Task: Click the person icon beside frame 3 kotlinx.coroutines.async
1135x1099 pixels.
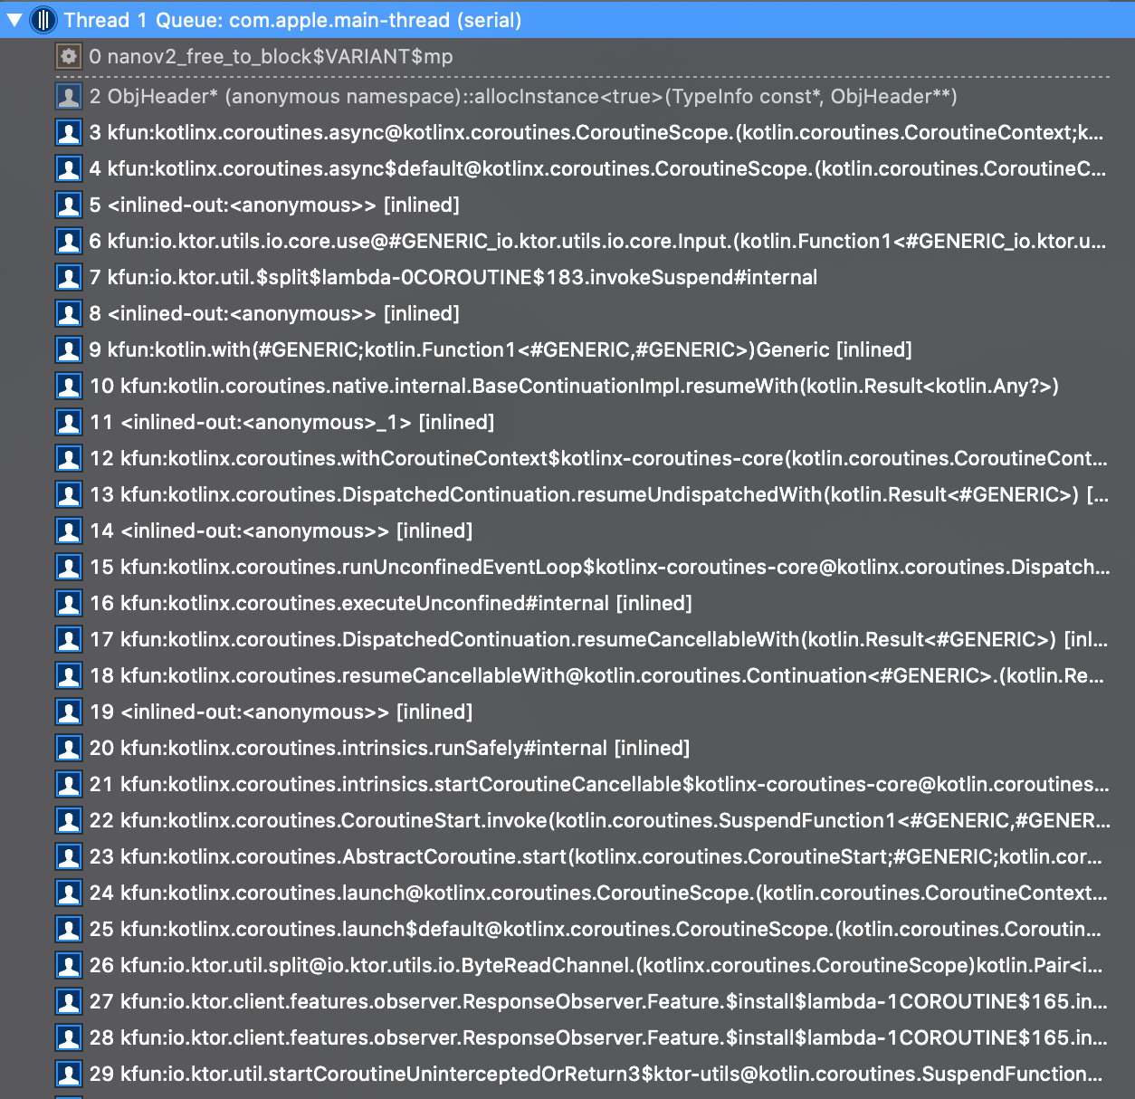Action: (69, 132)
